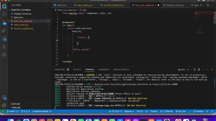The height and width of the screenshot is (121, 216).
Task: Click the feedback icon next to Prettier
Action: coord(207,111)
